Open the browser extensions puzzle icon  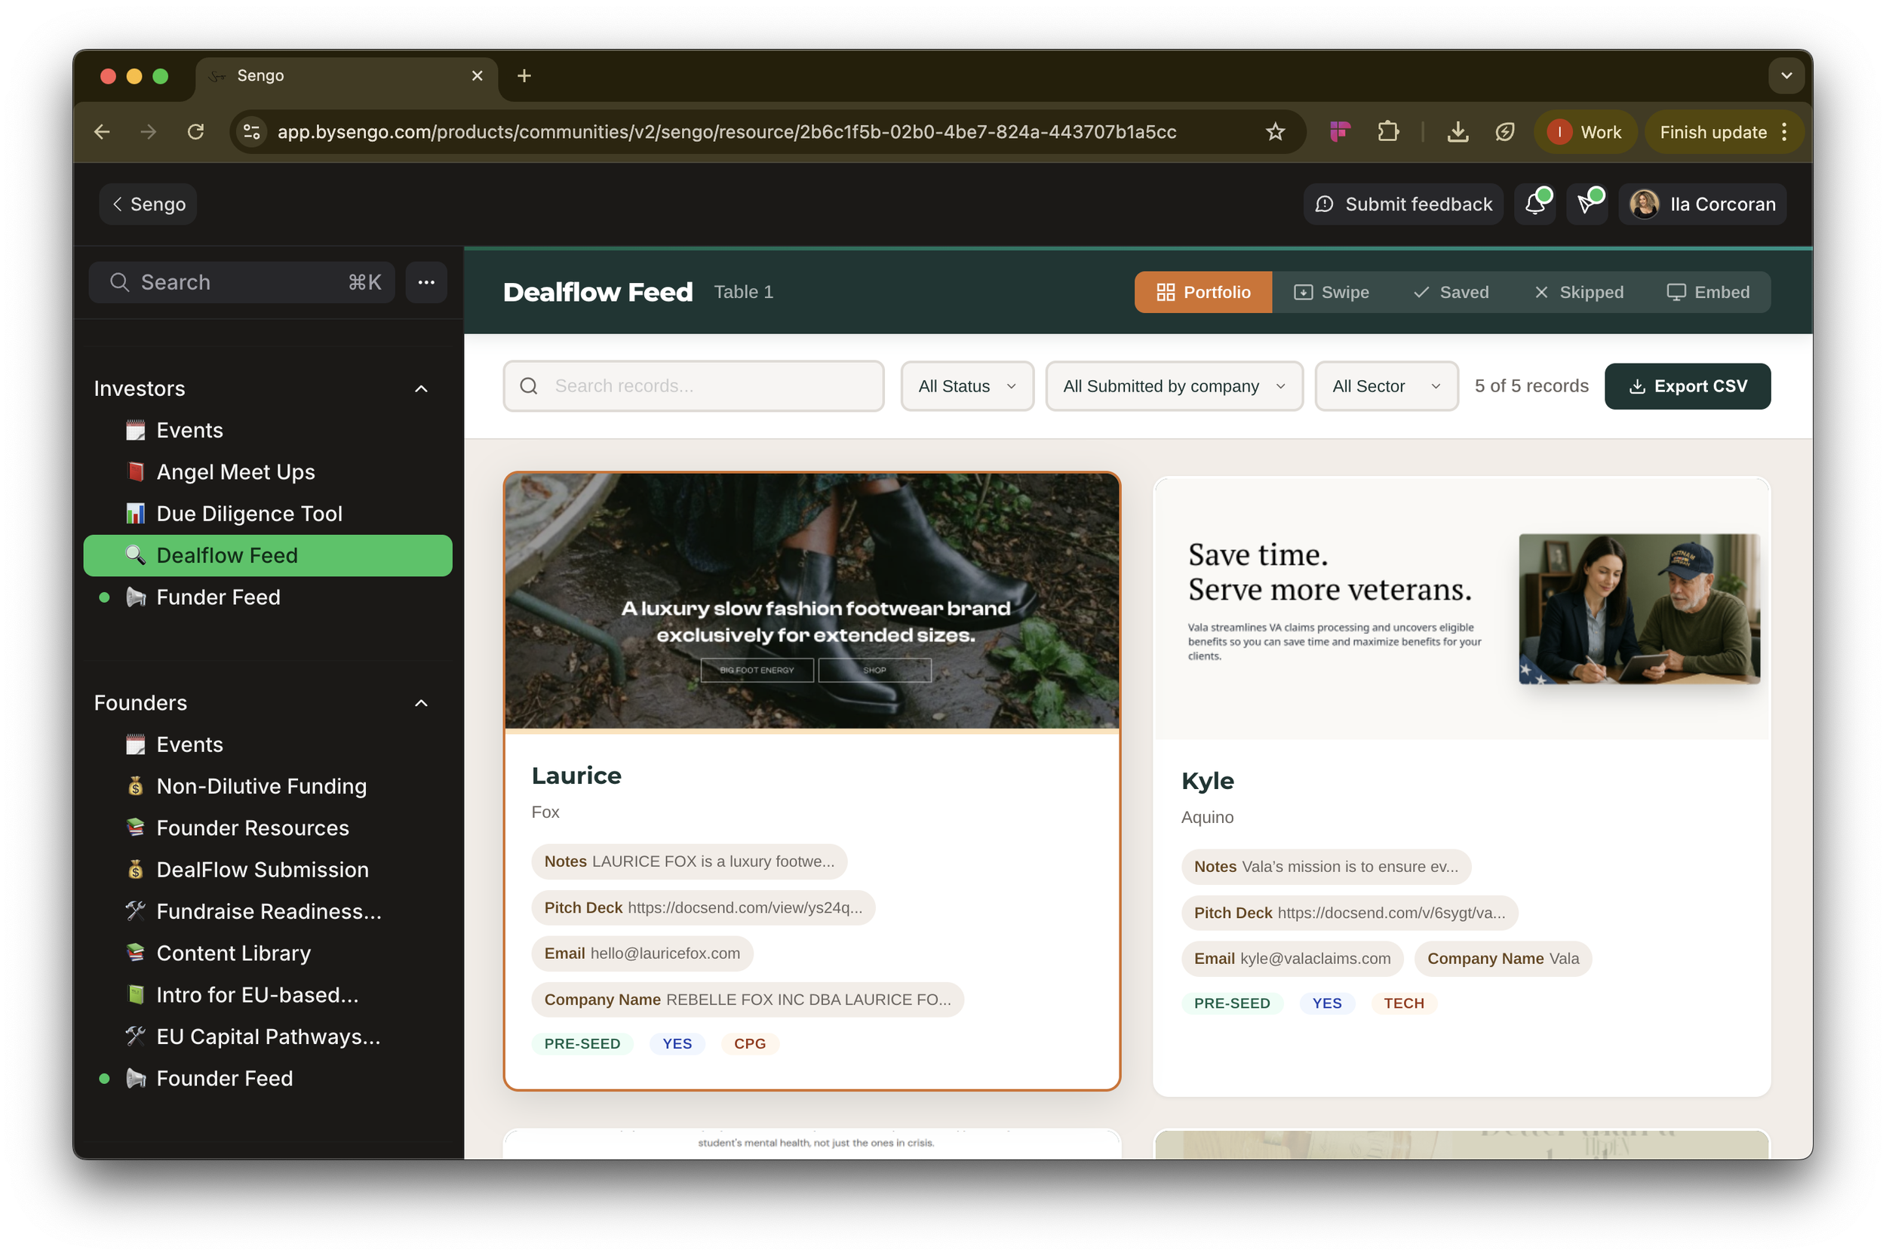(x=1388, y=132)
